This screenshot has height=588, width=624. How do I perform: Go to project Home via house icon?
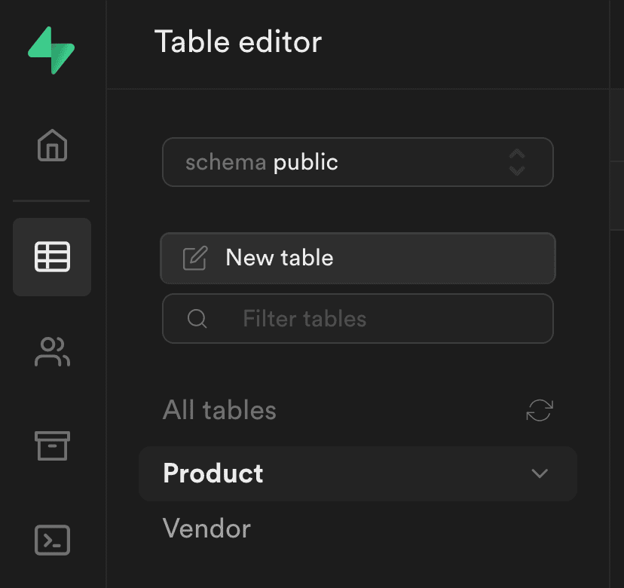(x=52, y=145)
